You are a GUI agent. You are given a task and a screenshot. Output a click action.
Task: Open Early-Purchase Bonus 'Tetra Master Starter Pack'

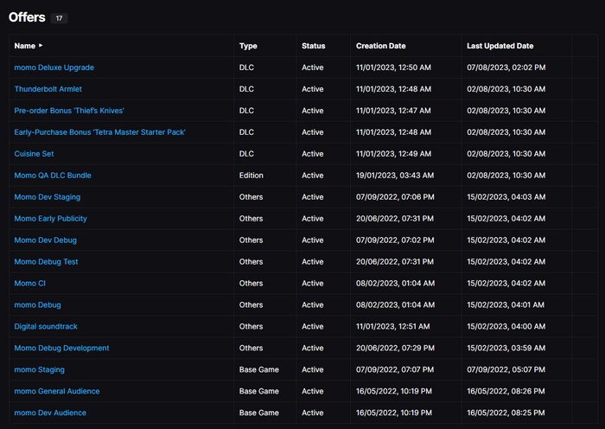pos(99,132)
